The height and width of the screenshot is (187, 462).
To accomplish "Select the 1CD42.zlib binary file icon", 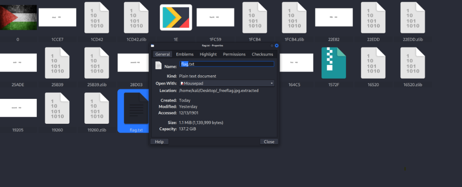I will [136, 17].
